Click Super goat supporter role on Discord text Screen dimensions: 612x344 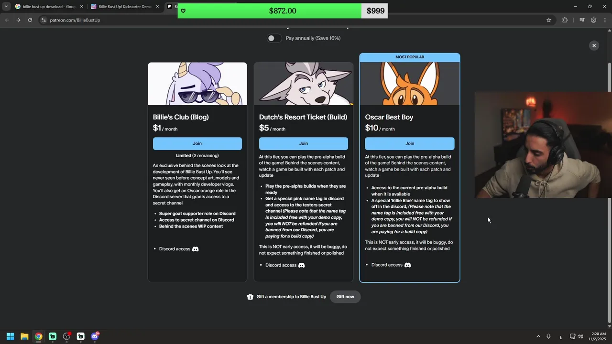[x=197, y=214]
